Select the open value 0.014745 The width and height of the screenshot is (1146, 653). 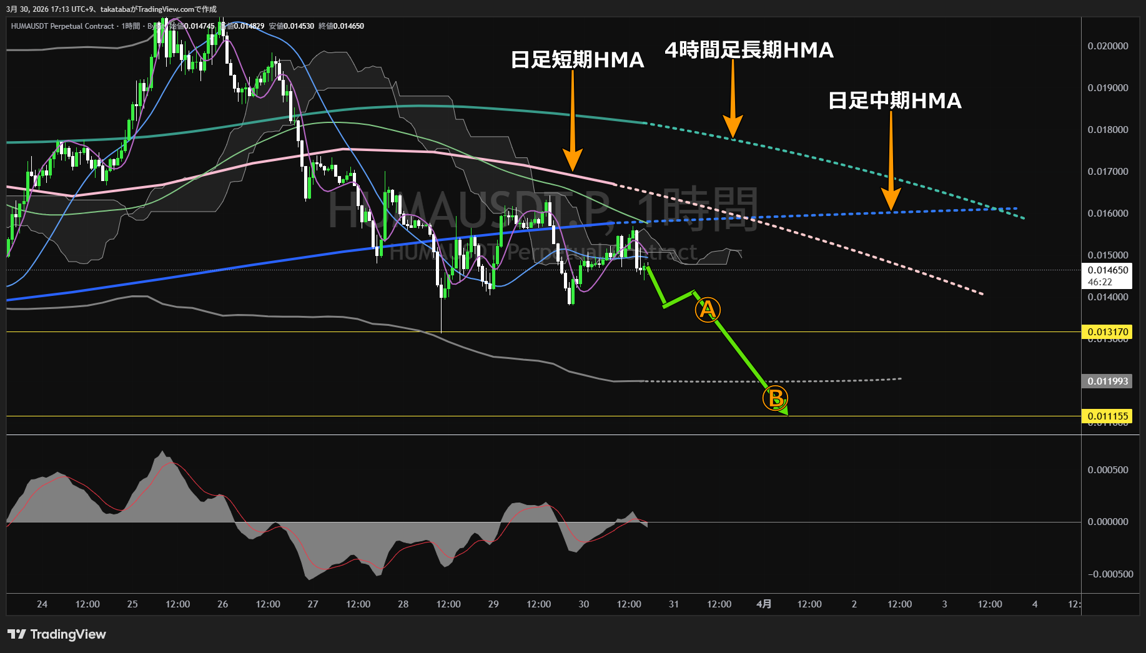pos(199,26)
